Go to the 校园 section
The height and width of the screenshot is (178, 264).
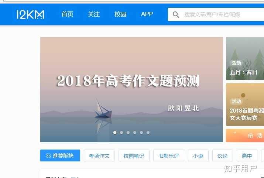coord(120,14)
